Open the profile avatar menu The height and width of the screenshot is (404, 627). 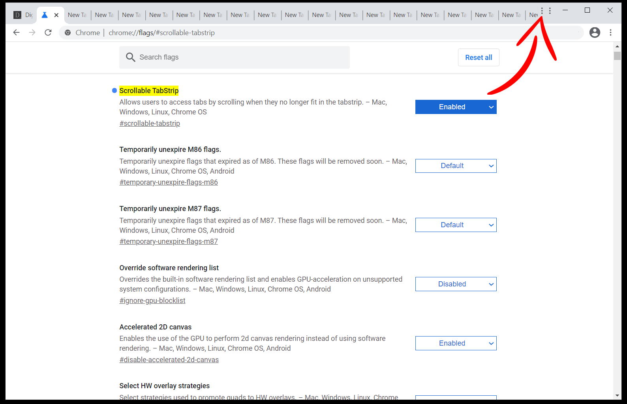pos(595,33)
